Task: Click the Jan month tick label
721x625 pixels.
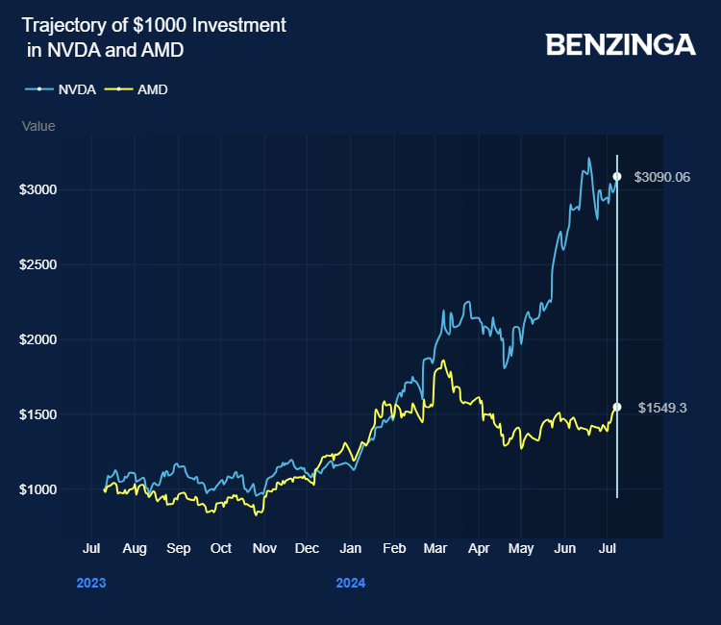Action: point(351,548)
